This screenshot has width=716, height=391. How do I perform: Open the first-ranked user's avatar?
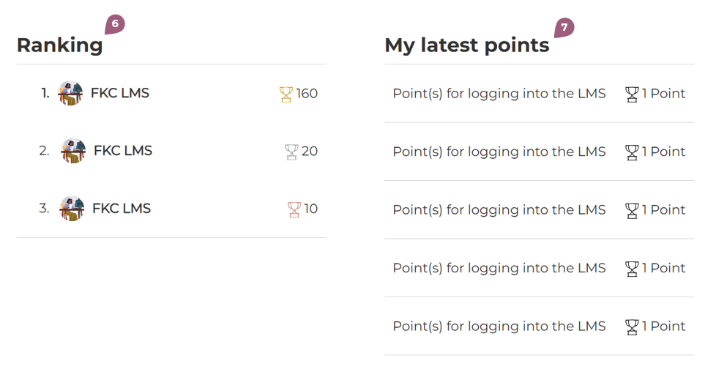(x=70, y=93)
